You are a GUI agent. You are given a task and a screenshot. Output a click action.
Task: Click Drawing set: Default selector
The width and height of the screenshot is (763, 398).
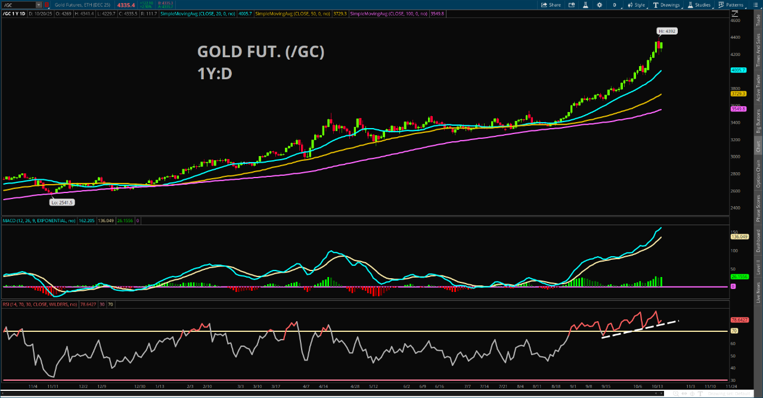pos(724,394)
